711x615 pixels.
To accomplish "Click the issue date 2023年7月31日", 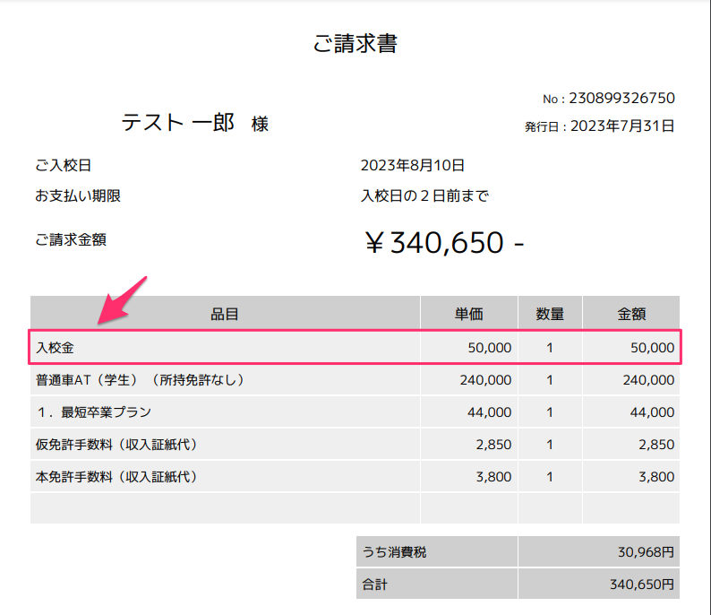I will click(x=621, y=126).
